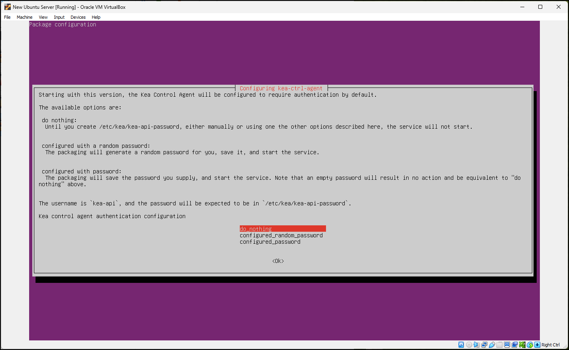
Task: Open the Input menu
Action: pos(59,17)
